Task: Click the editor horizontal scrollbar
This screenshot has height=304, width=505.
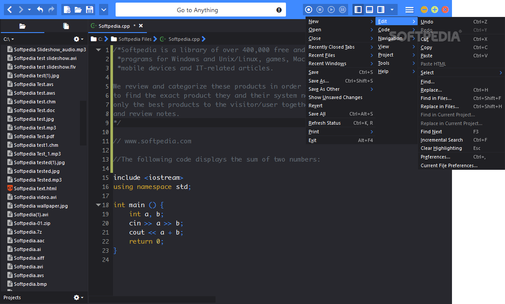Action: pos(152,300)
